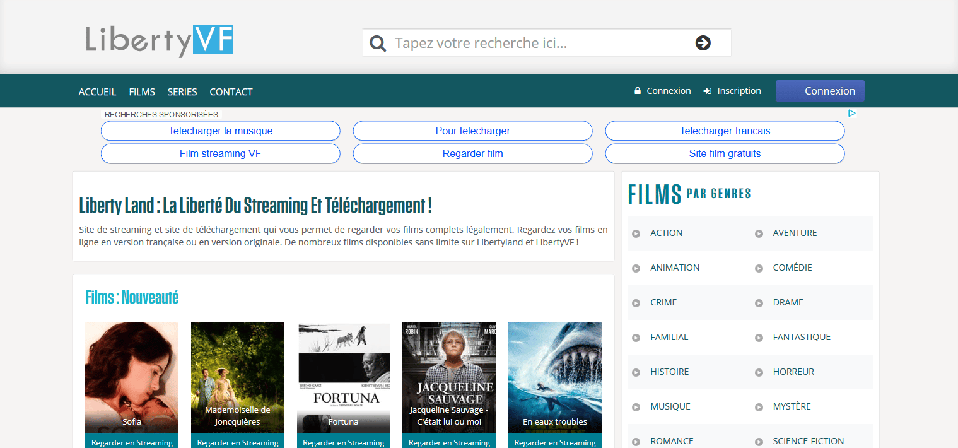958x448 pixels.
Task: Click the play bullet icon next to ACTION
Action: [636, 233]
